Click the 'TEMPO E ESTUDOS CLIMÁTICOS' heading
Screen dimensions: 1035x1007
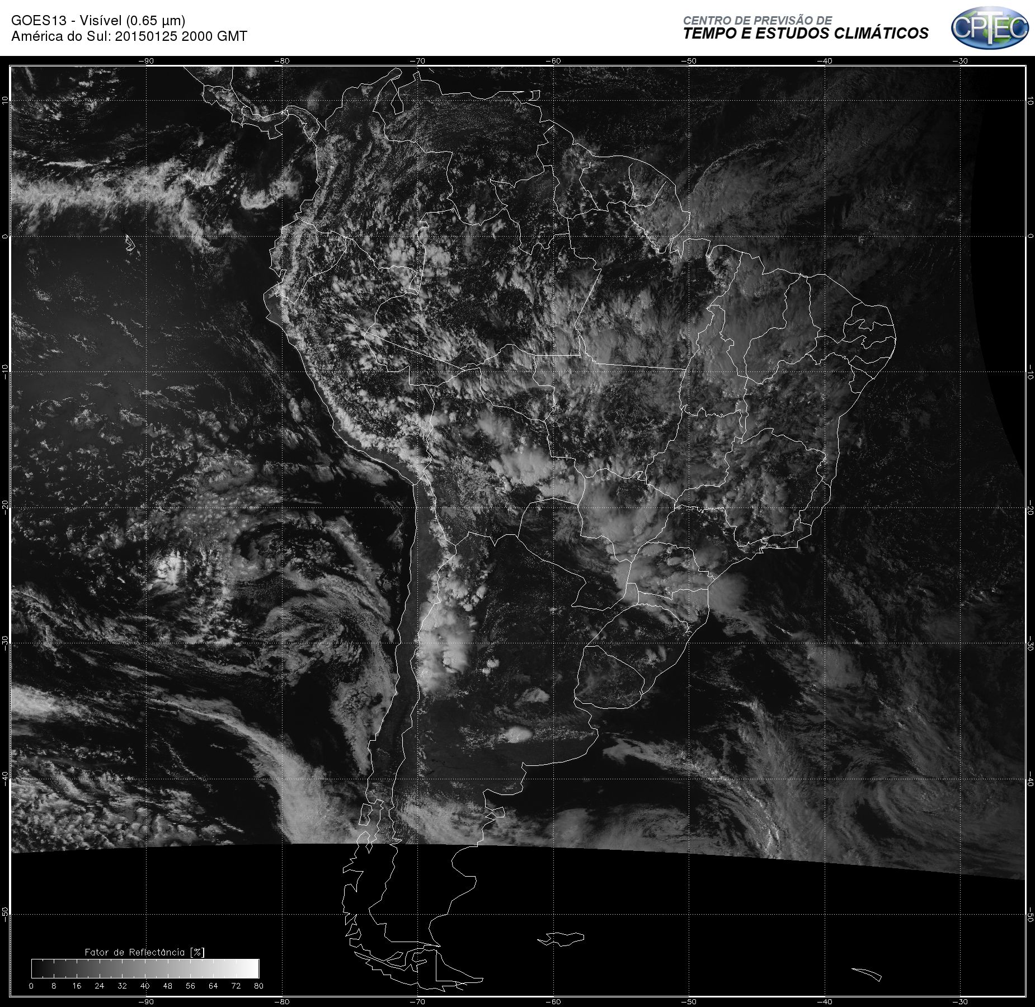click(x=806, y=34)
